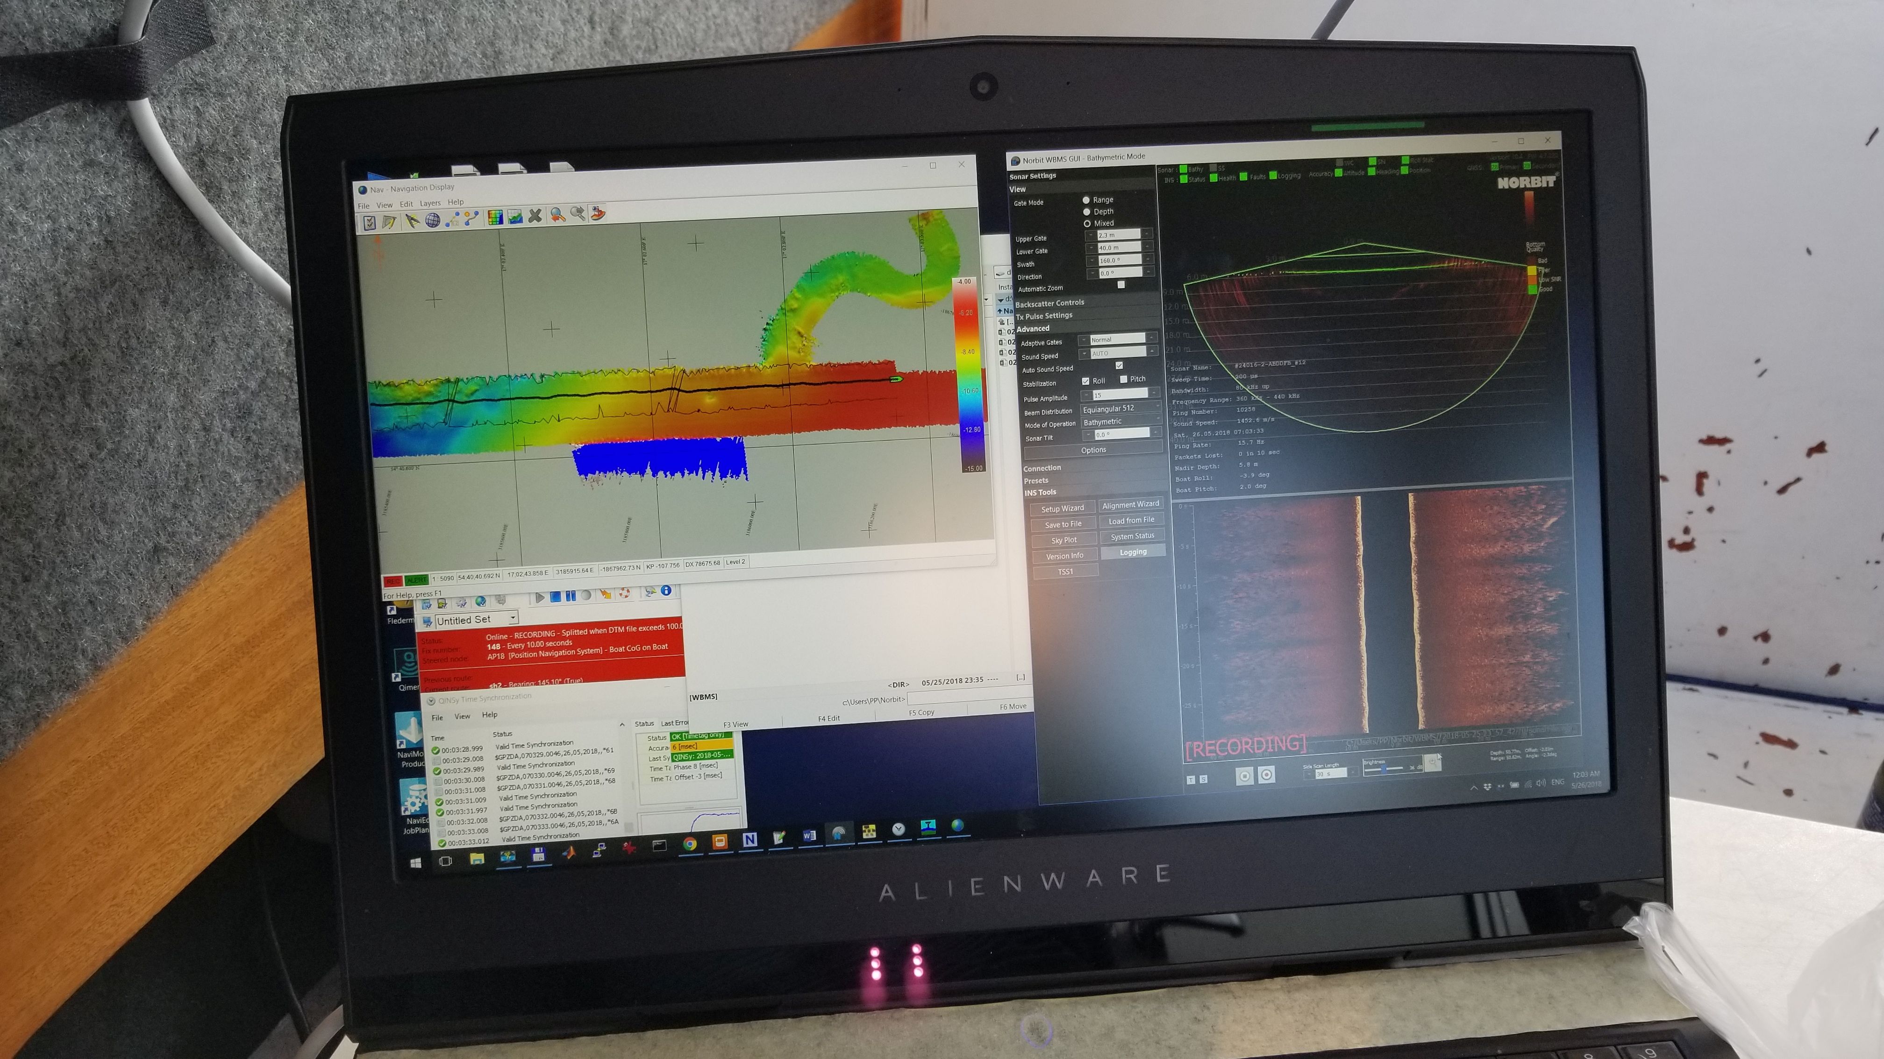Open the Untitled Set dropdown

point(476,619)
